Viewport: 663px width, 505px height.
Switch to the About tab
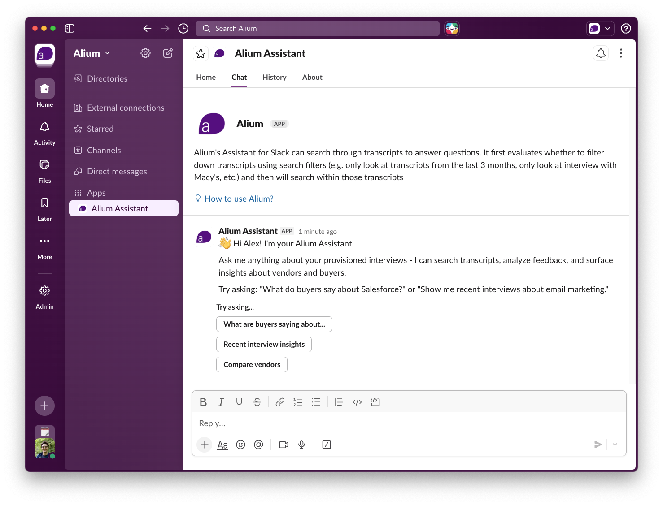(x=312, y=77)
